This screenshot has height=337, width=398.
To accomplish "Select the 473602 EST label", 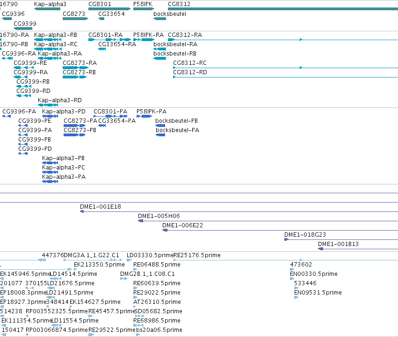I will (301, 265).
